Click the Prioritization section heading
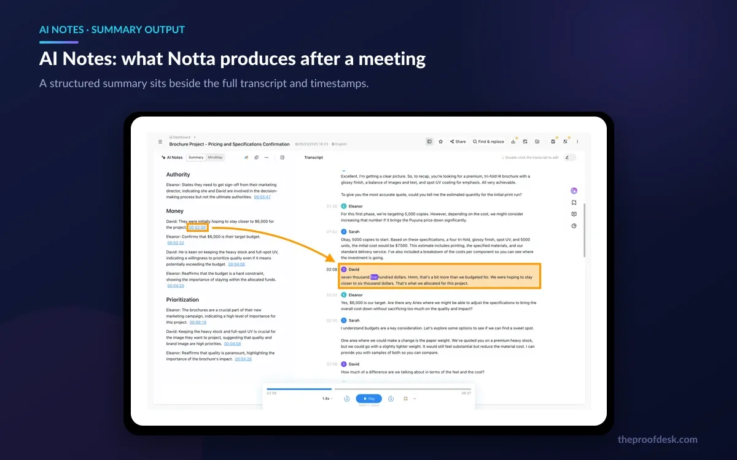Image resolution: width=737 pixels, height=460 pixels. click(182, 300)
